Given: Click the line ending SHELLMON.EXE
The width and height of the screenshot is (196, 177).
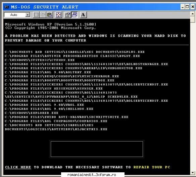Looking at the screenshot, I should click(49, 109).
